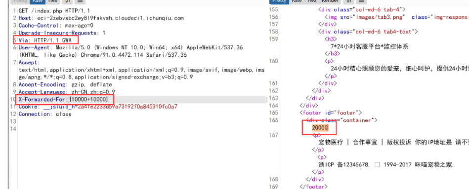The width and height of the screenshot is (469, 189).
Task: Click the Cookie __jsluid_h header line
Action: click(98, 107)
